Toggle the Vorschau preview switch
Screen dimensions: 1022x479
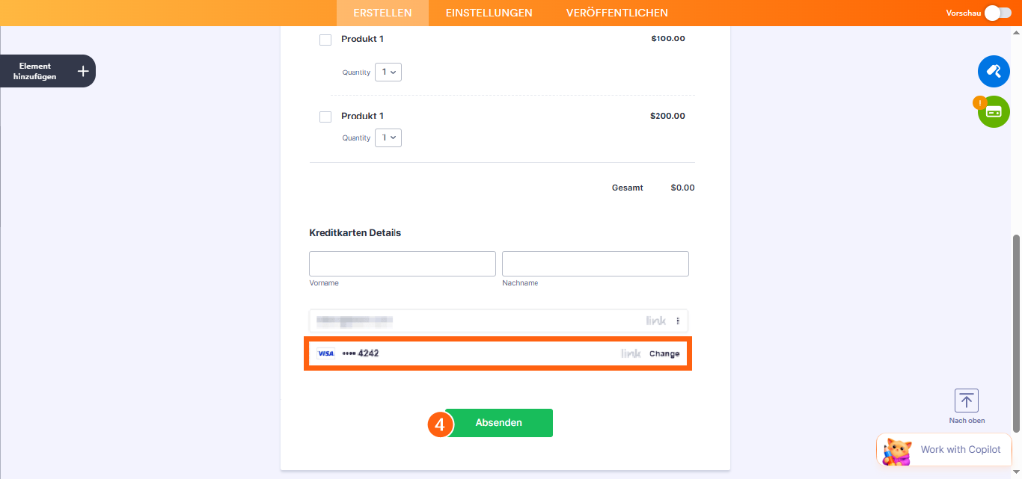[997, 13]
